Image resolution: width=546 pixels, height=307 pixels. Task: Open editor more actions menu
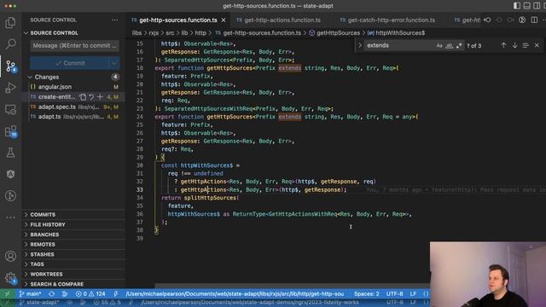pyautogui.click(x=543, y=20)
